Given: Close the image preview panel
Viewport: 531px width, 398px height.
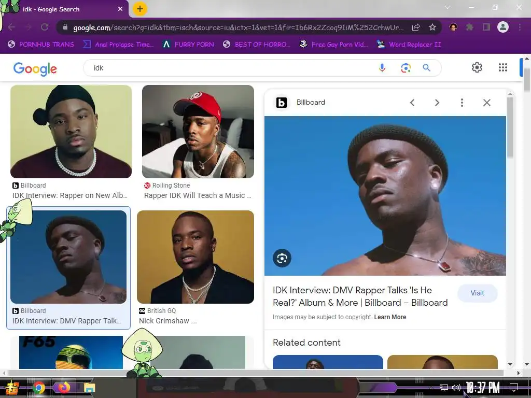Looking at the screenshot, I should (486, 103).
